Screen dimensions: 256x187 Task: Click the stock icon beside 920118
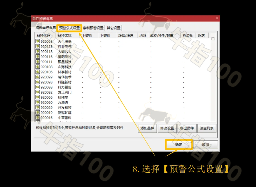click(x=37, y=51)
